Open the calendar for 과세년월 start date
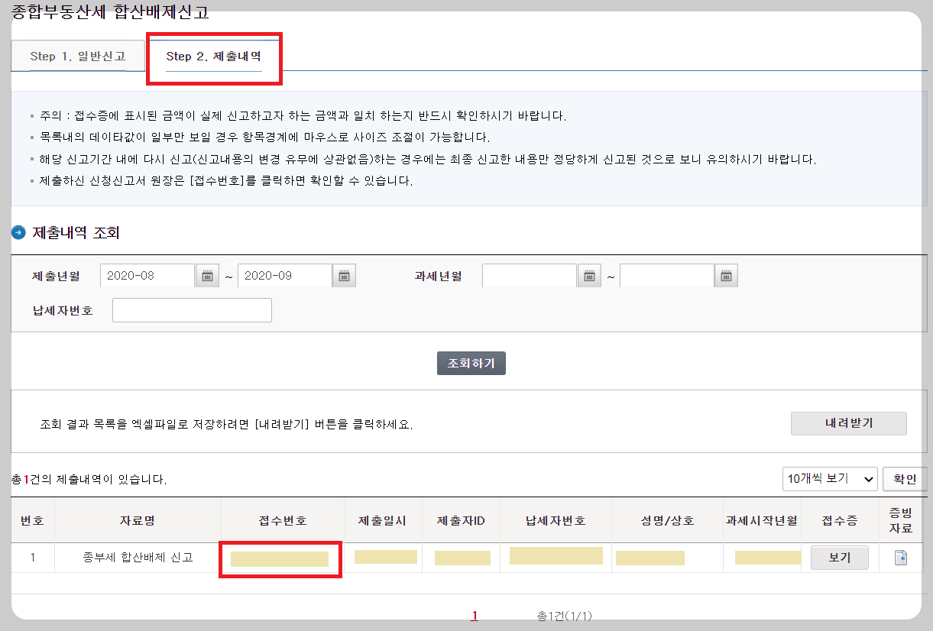Viewport: 933px width, 631px height. tap(588, 275)
